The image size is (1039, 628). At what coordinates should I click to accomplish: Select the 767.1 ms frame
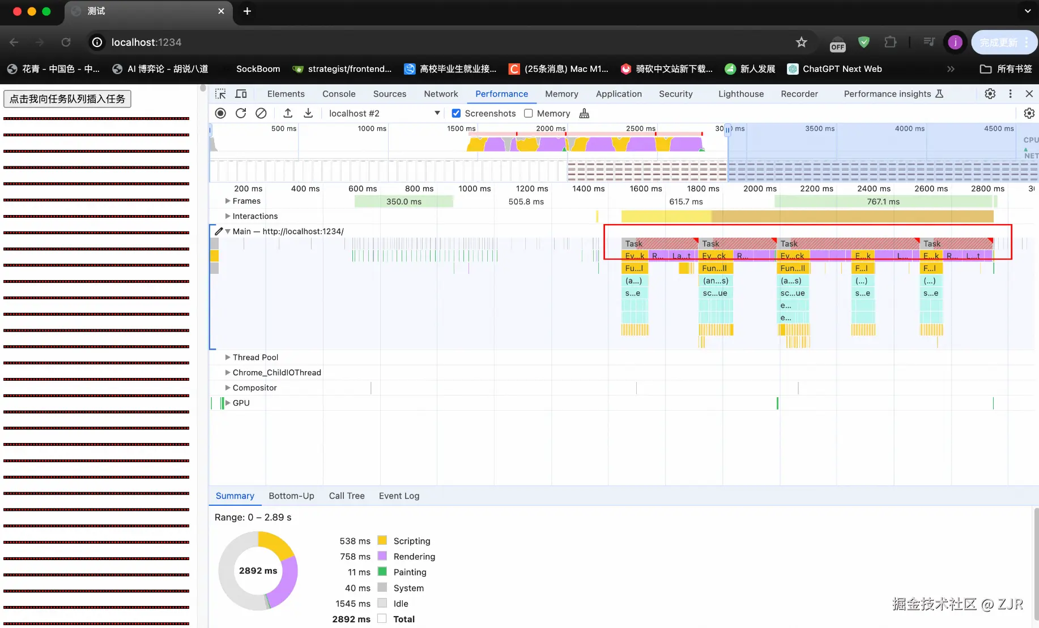(x=883, y=201)
